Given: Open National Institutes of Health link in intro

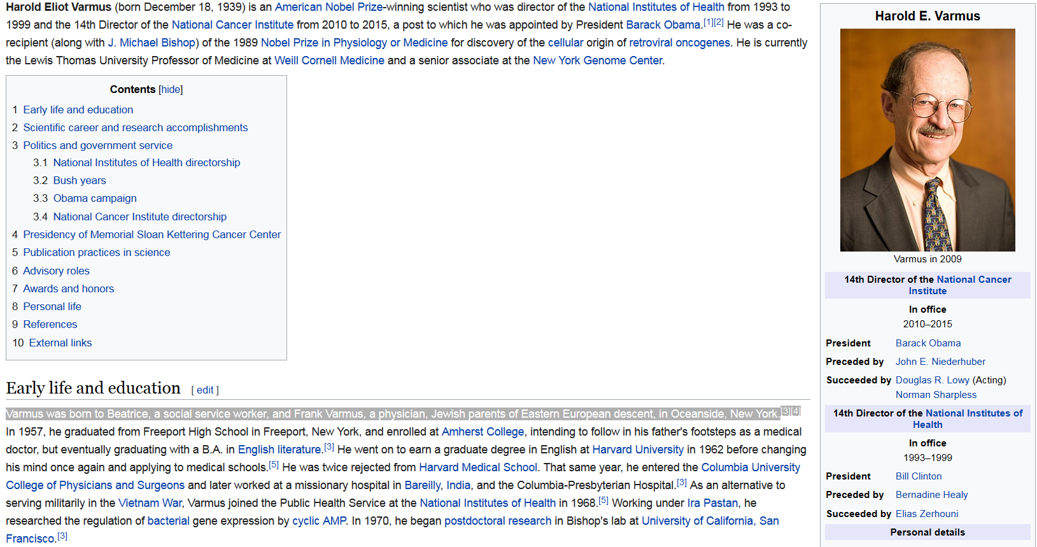Looking at the screenshot, I should [x=656, y=7].
